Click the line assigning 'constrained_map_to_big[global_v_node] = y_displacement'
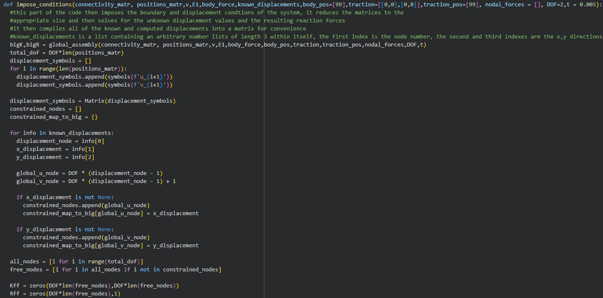 click(111, 246)
